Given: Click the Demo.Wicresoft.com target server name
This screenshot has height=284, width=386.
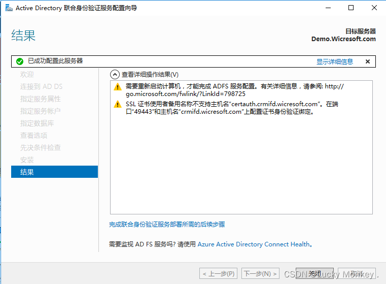Looking at the screenshot, I should [x=343, y=39].
